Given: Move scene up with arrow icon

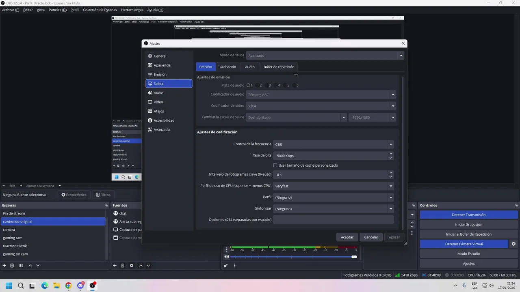Looking at the screenshot, I should pyautogui.click(x=30, y=266).
